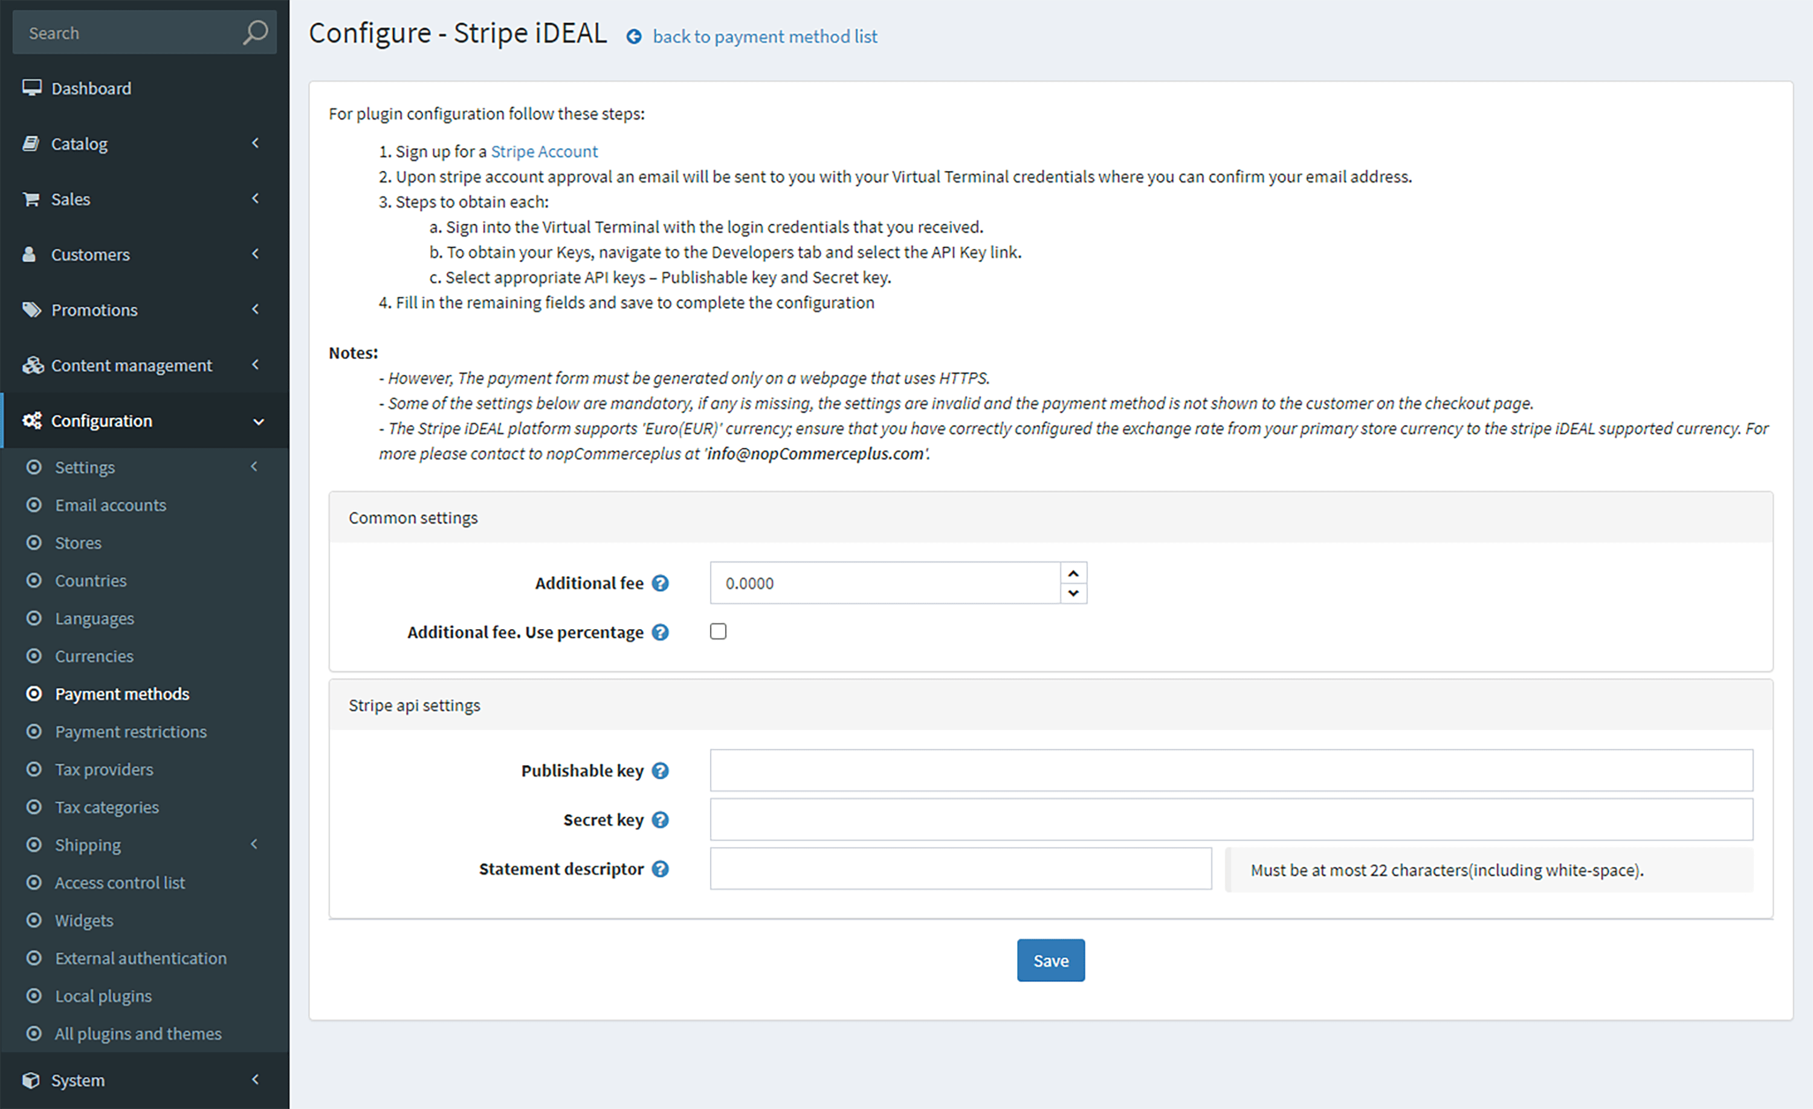Click the circle icon beside Countries

(x=34, y=580)
